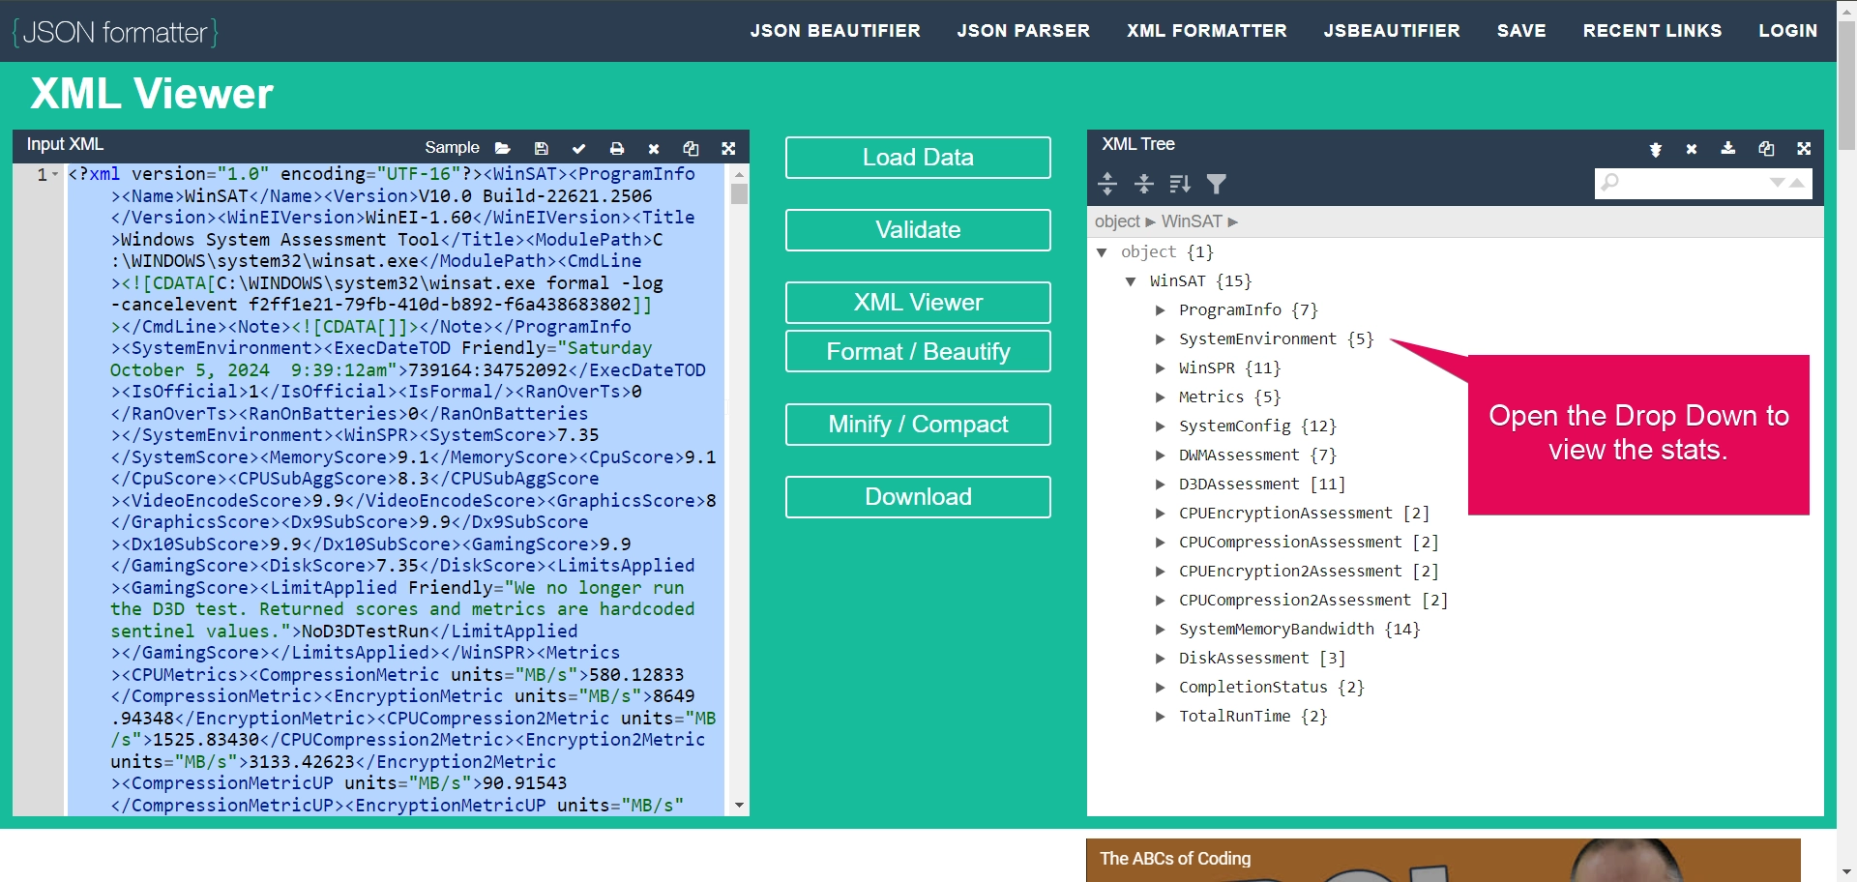Click the Minify / Compact button
Screen dimensions: 1857x882
[x=918, y=425]
